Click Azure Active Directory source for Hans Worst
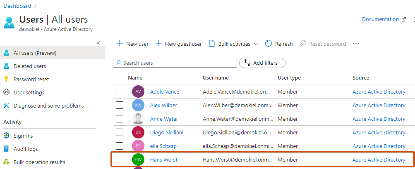Viewport: 415px width, 169px height. click(x=379, y=160)
